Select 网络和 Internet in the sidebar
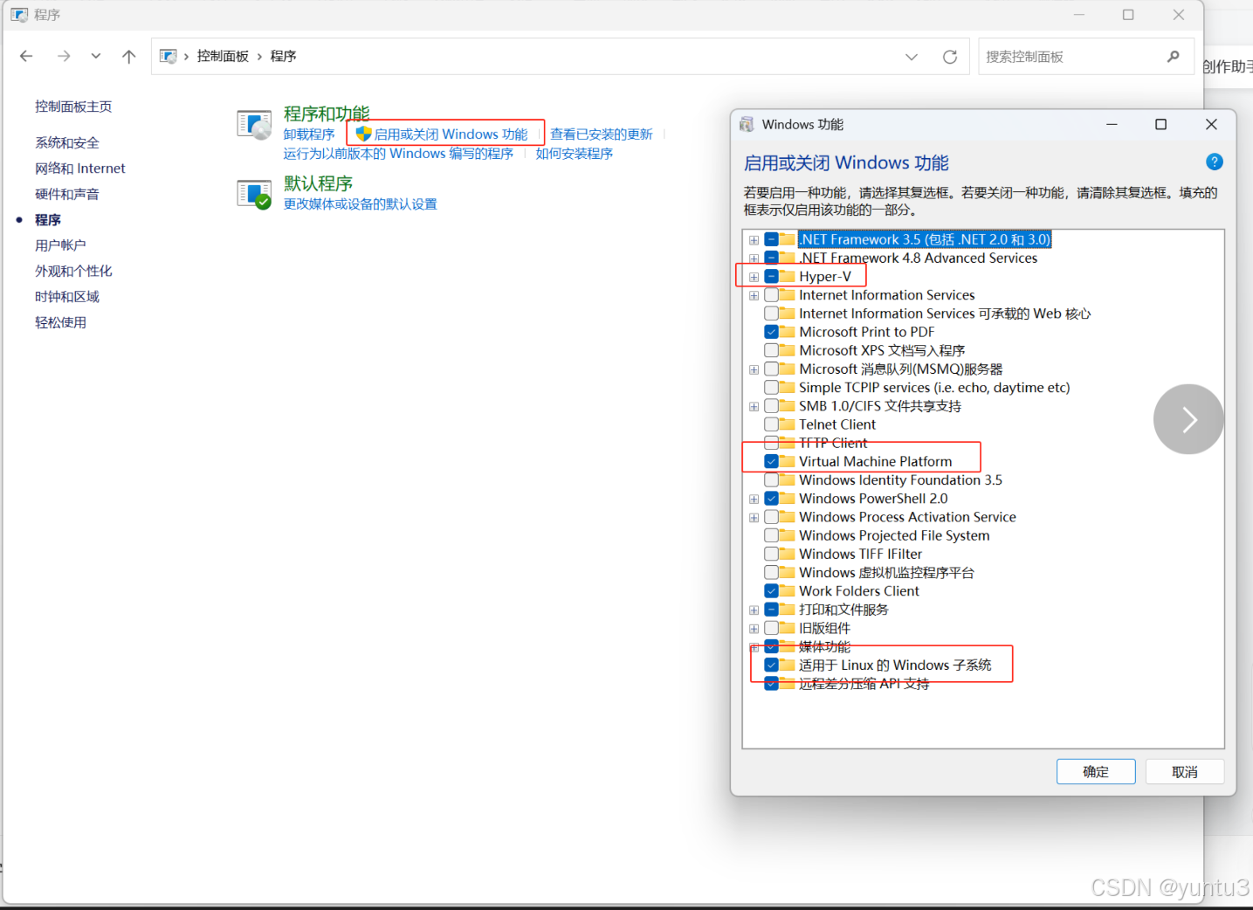Image resolution: width=1253 pixels, height=910 pixels. 79,168
